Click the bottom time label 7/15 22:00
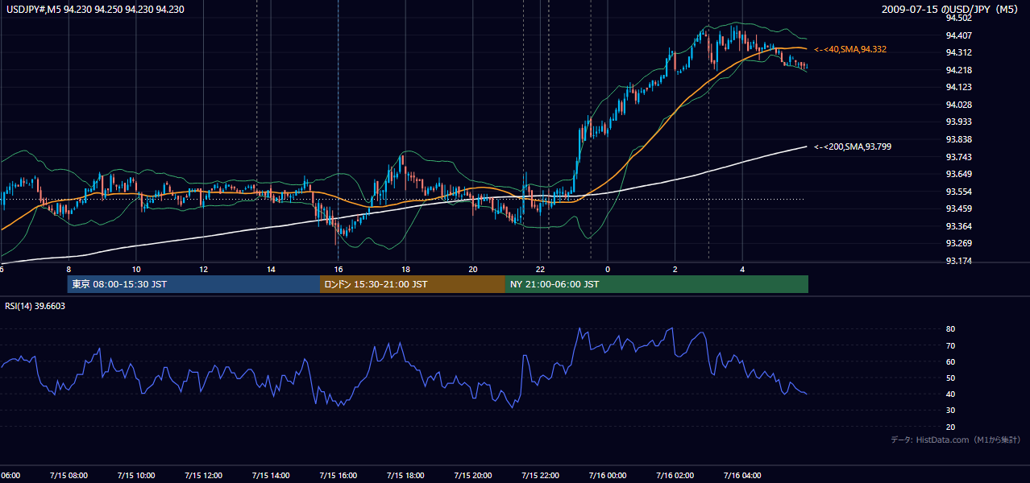The width and height of the screenshot is (1030, 483). (541, 475)
